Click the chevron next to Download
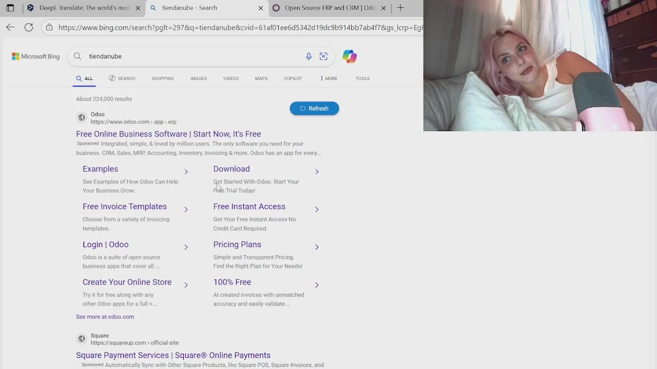Image resolution: width=657 pixels, height=369 pixels. click(317, 172)
